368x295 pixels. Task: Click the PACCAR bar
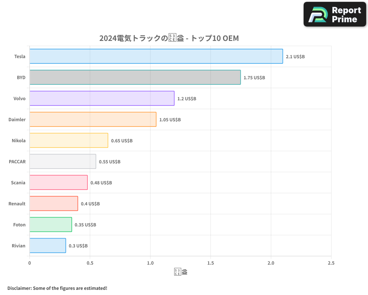click(x=63, y=162)
